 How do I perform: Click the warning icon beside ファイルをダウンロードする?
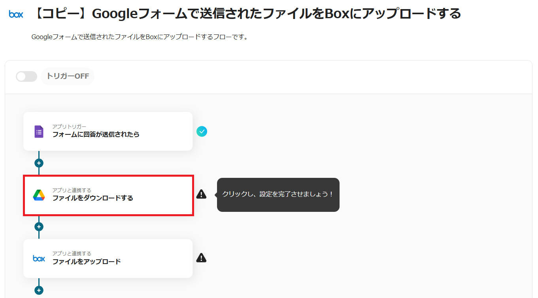tap(202, 194)
